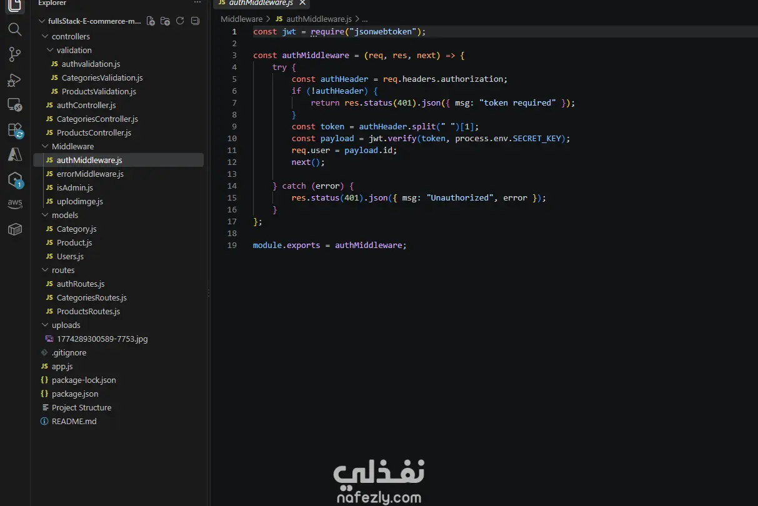Click the Middleware breadcrumb segment
758x506 pixels.
point(242,19)
